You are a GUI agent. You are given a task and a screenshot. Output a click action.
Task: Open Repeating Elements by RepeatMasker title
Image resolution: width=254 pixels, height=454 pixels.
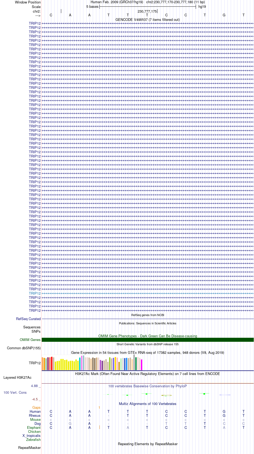point(148,444)
